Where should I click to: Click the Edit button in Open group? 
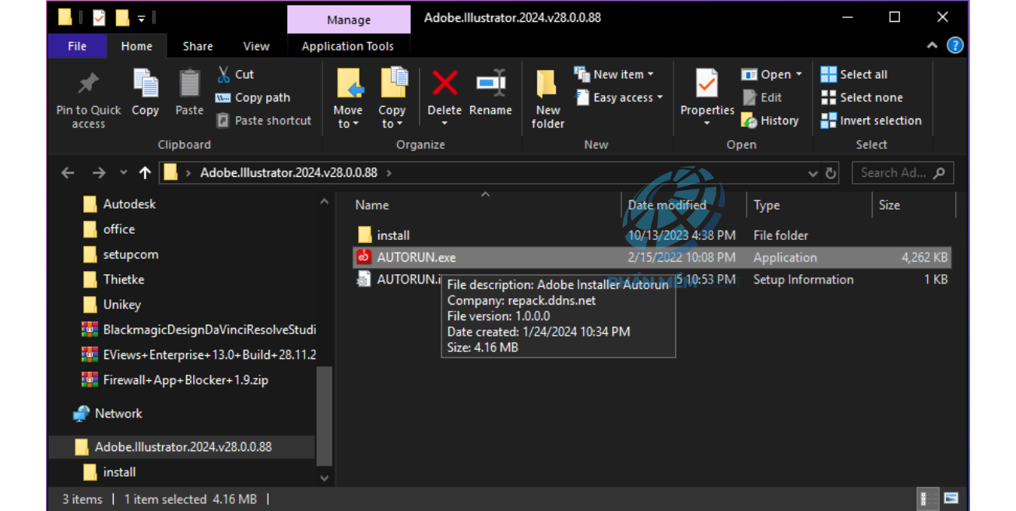[x=762, y=97]
